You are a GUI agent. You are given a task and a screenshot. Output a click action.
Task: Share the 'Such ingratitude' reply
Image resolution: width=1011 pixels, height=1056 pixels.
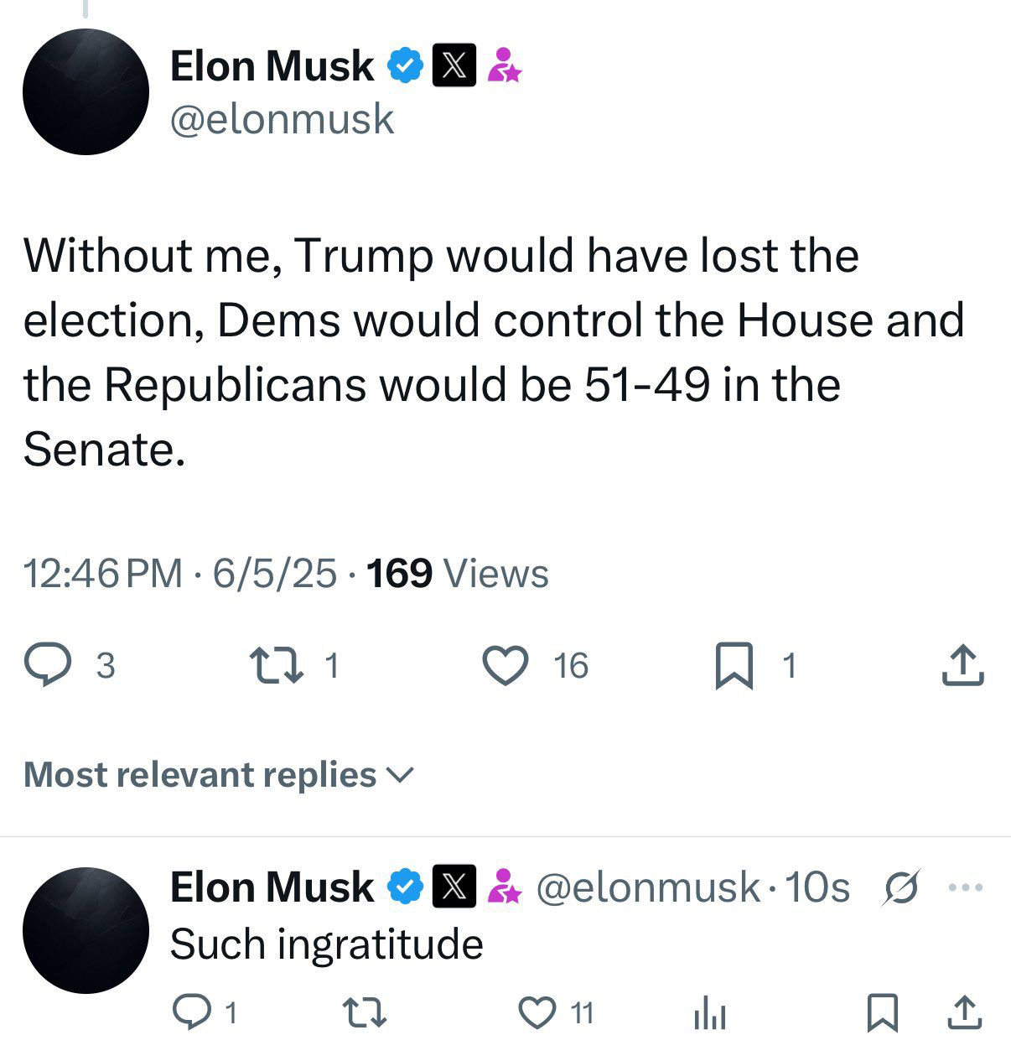click(964, 1012)
